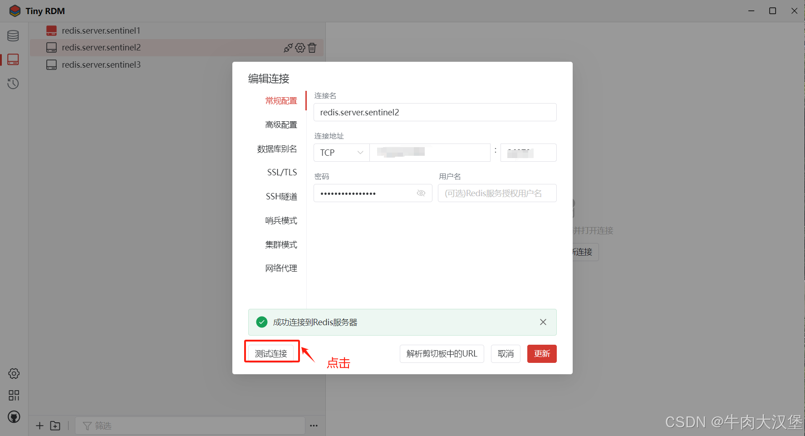The height and width of the screenshot is (436, 805).
Task: Open the TCP protocol dropdown
Action: click(342, 153)
